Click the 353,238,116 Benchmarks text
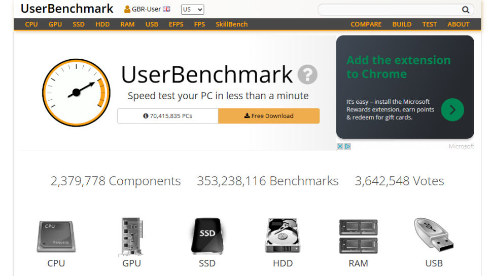Viewport: 492px width, 276px height. pyautogui.click(x=268, y=181)
